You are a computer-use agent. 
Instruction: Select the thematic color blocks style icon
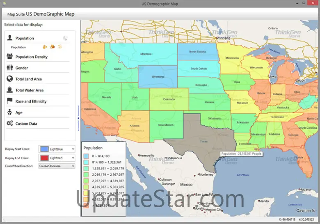coord(53,47)
